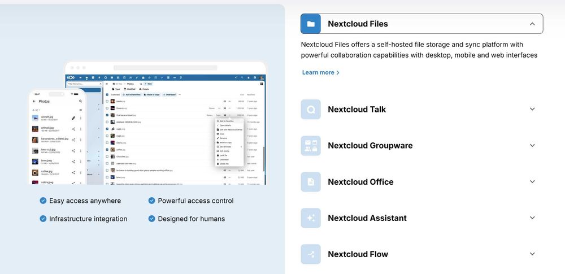Tap the share icon beside animals.jpg

pyautogui.click(x=73, y=129)
